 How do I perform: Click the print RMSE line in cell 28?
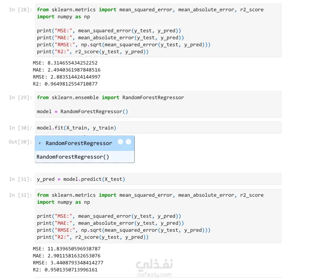tap(123, 45)
